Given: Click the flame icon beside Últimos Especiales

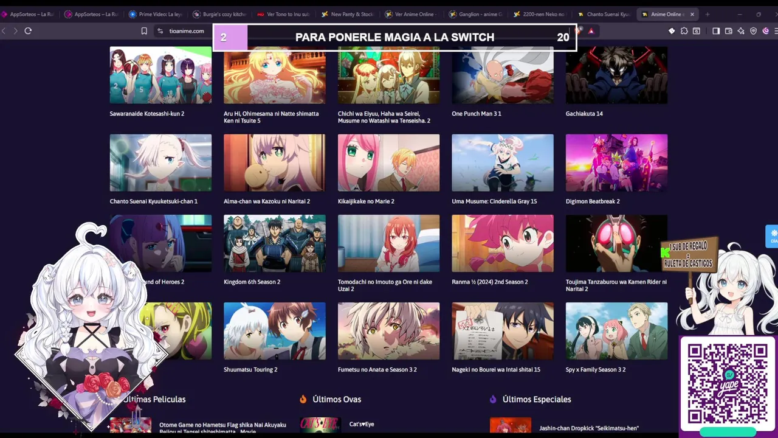Looking at the screenshot, I should pos(494,399).
